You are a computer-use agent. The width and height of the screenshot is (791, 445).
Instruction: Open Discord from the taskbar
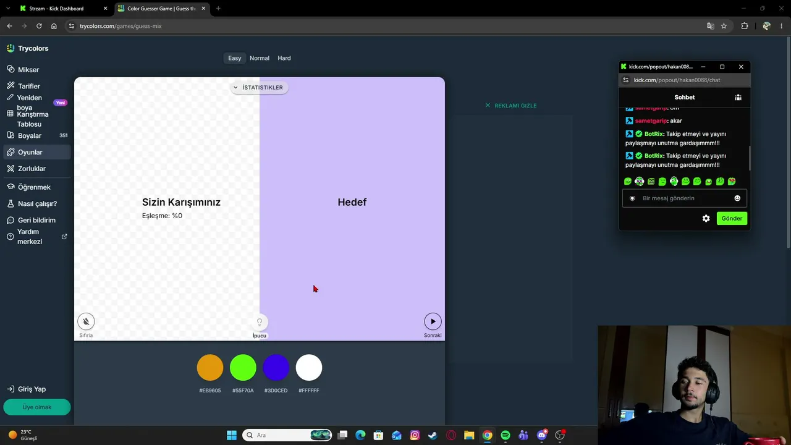coord(542,435)
